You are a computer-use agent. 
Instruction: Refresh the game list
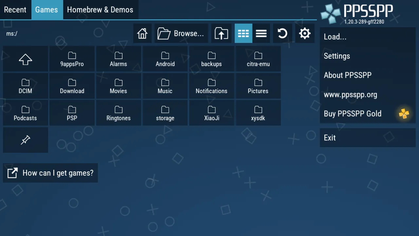(x=282, y=33)
